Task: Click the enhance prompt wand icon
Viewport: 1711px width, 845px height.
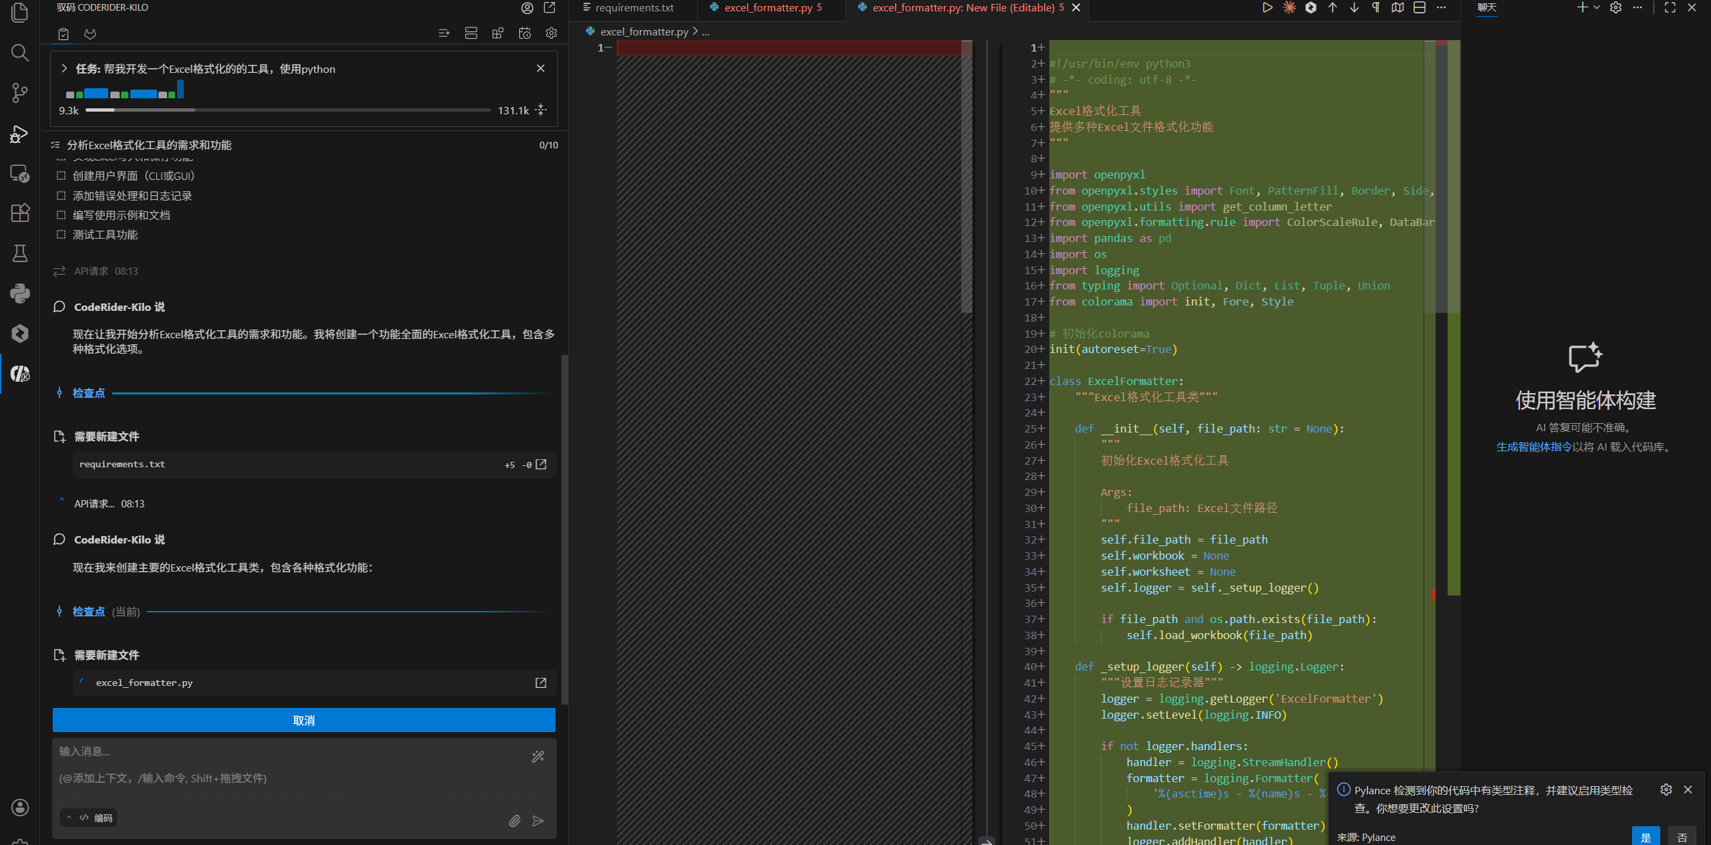Action: pyautogui.click(x=538, y=757)
